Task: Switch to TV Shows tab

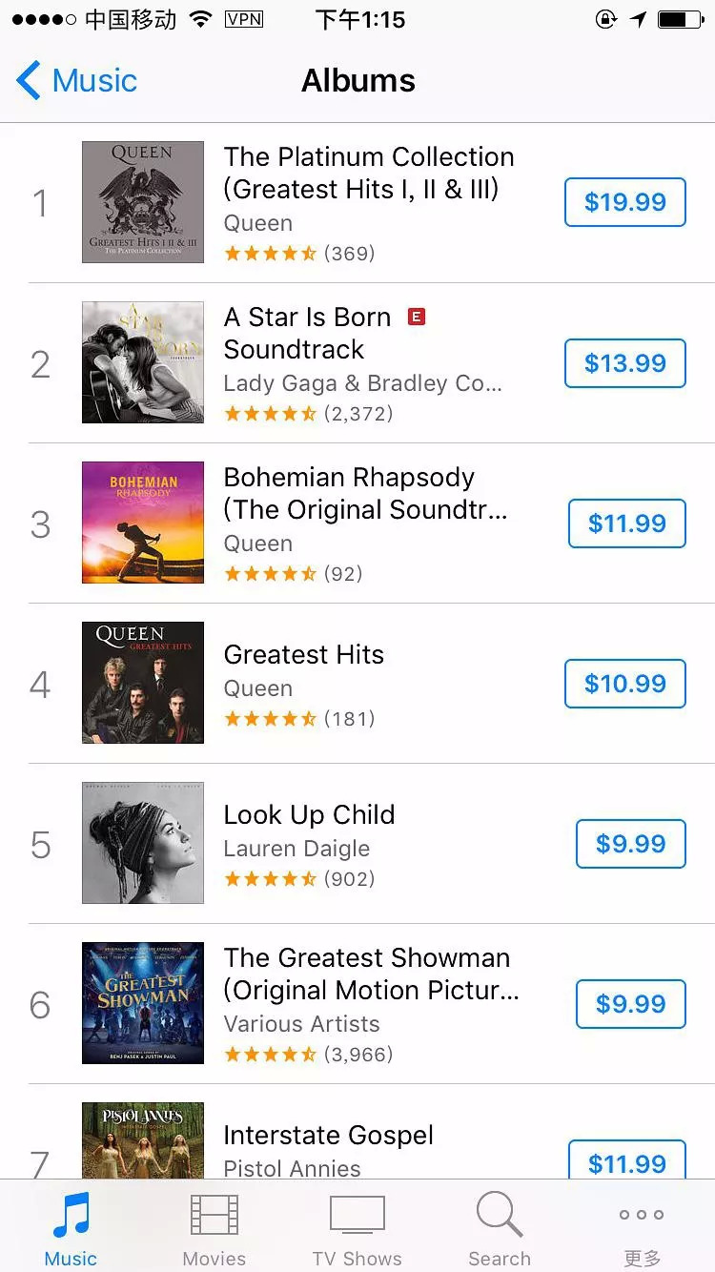Action: point(357,1216)
